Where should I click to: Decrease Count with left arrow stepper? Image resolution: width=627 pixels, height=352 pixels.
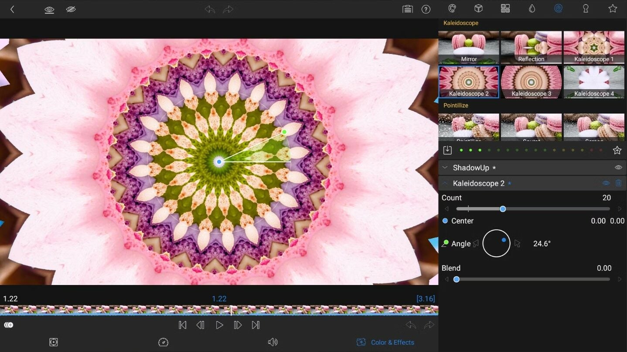[446, 209]
